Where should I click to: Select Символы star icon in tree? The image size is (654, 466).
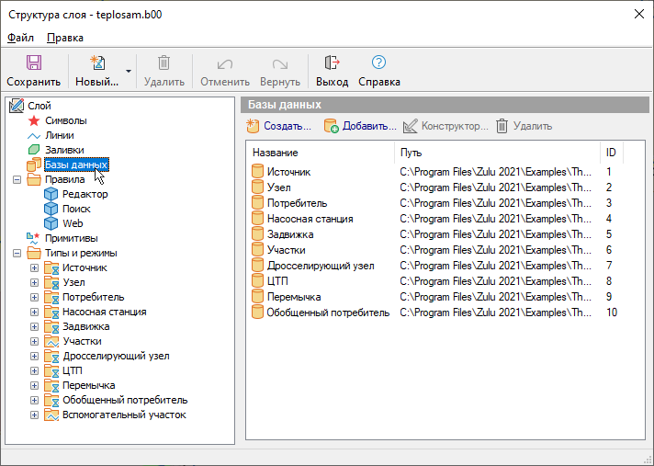35,120
